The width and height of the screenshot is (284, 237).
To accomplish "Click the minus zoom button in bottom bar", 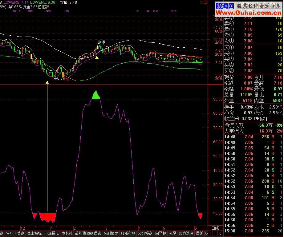I will [x=215, y=233].
